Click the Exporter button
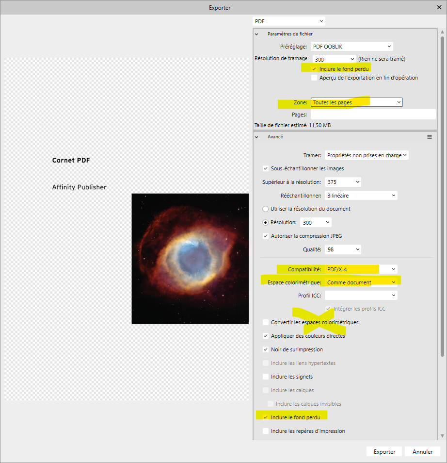The width and height of the screenshot is (447, 463). (384, 451)
